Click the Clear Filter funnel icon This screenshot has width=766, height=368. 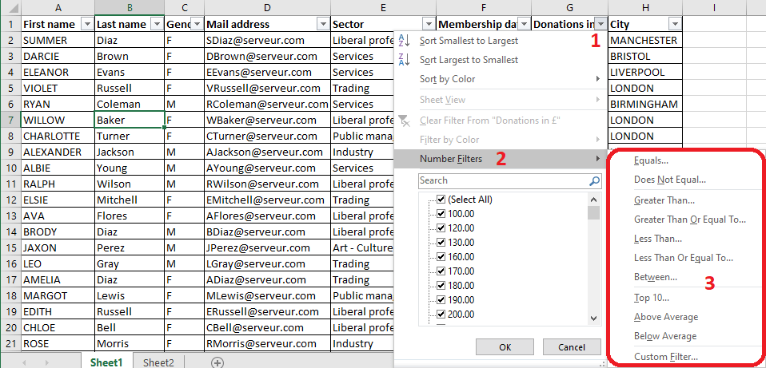point(404,121)
